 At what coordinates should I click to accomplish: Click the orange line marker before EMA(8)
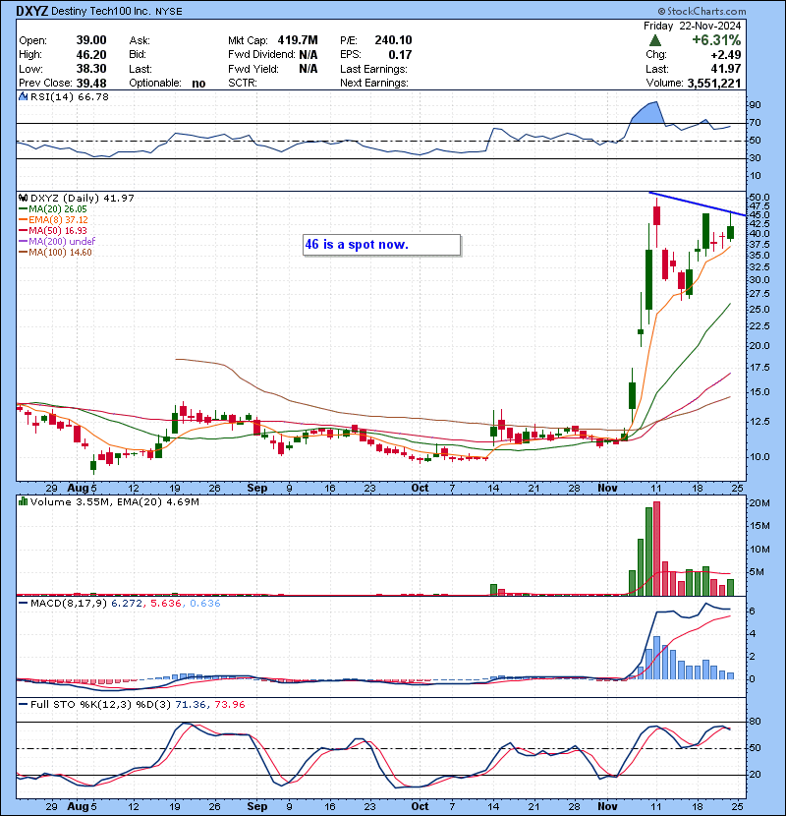(x=23, y=219)
